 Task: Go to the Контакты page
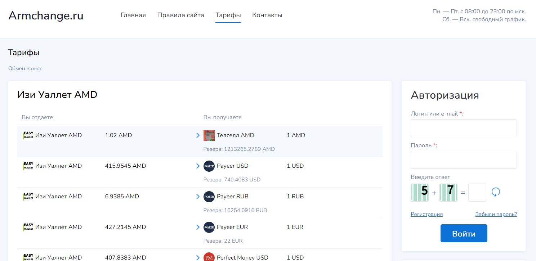point(267,15)
